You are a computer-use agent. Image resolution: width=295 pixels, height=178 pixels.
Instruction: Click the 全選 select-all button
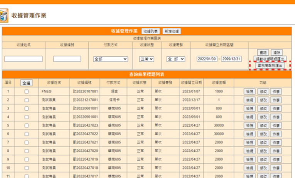(x=26, y=83)
